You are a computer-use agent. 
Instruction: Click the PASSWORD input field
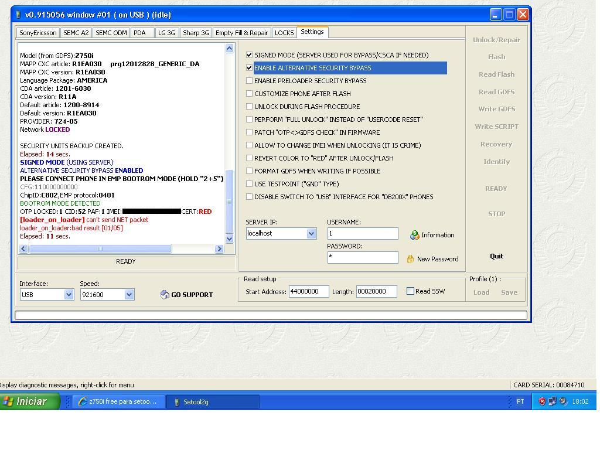click(x=363, y=258)
